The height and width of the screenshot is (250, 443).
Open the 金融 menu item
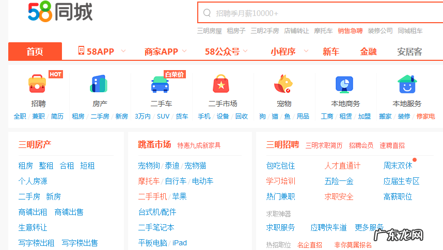pyautogui.click(x=368, y=52)
